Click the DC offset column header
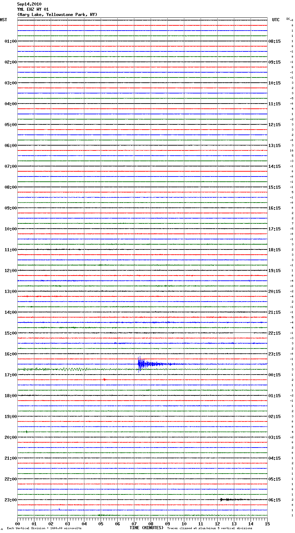This screenshot has height=533, width=295. pos(288,19)
